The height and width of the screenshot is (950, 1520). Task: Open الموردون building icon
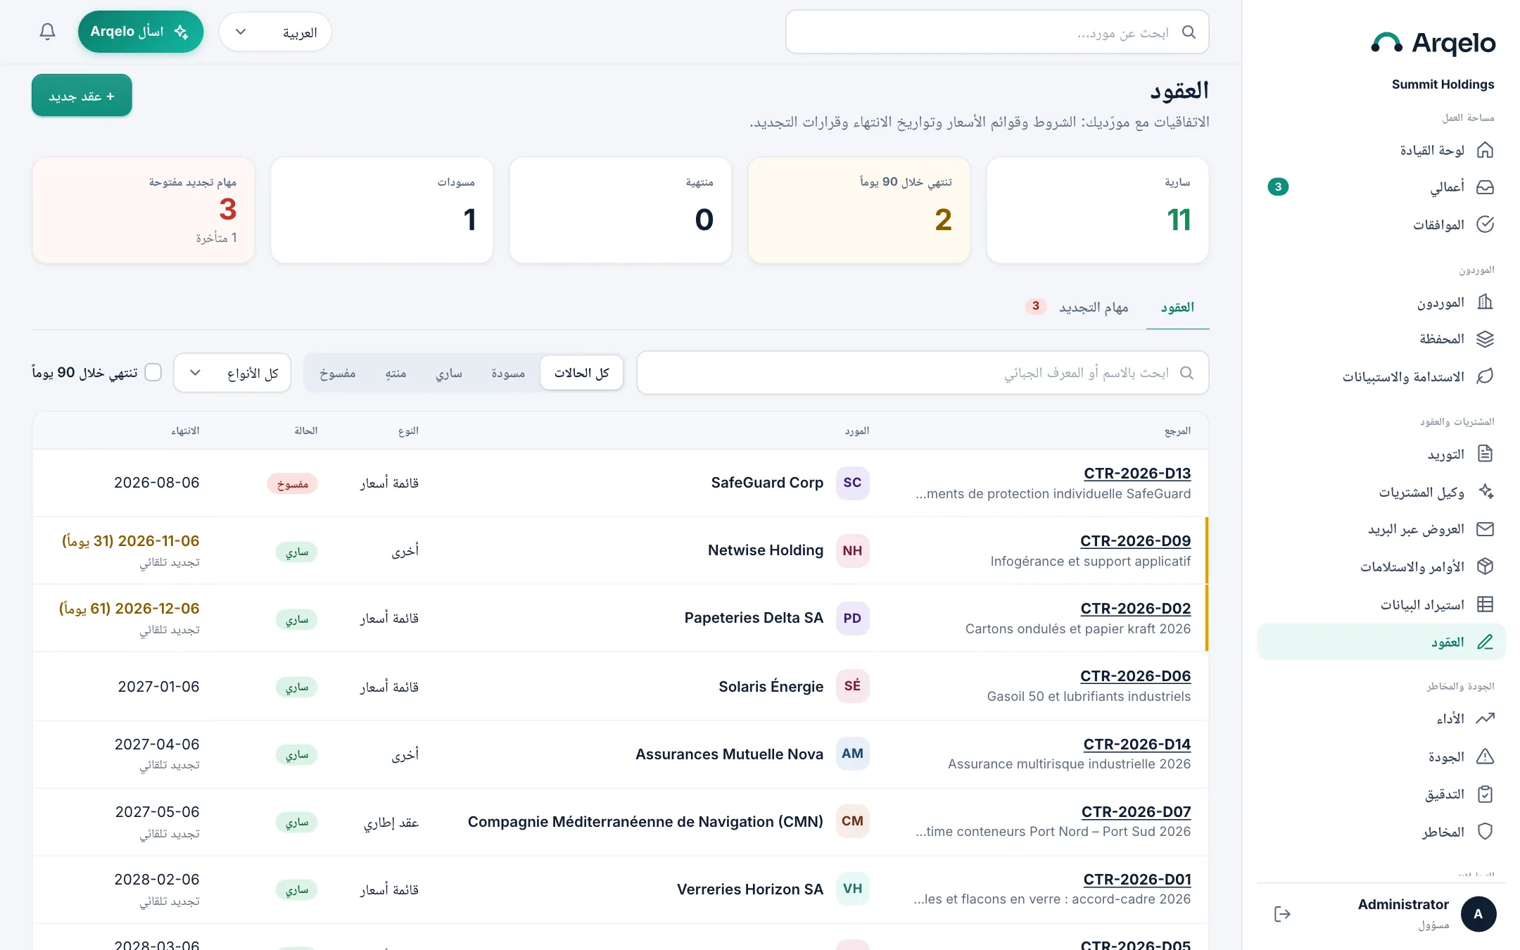pos(1485,302)
